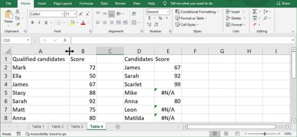Screen dimensions: 297x137
Task: Toggle Italic formatting
Action: (x=39, y=23)
